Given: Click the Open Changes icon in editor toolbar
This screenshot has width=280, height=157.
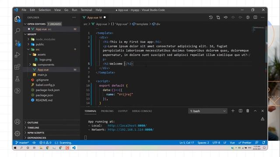Looking at the screenshot, I should 218,17.
